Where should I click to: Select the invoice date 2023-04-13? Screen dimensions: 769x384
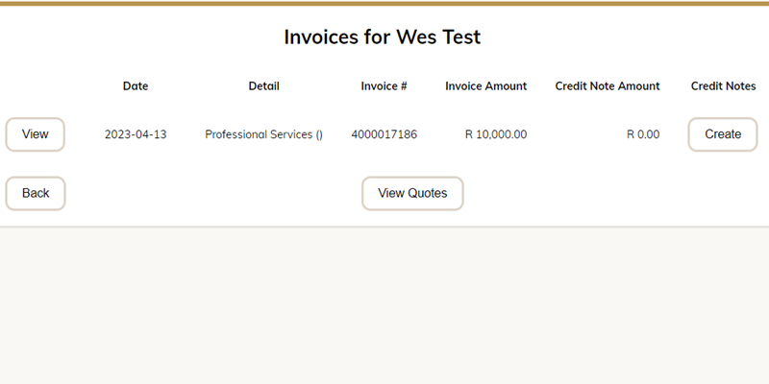click(136, 134)
